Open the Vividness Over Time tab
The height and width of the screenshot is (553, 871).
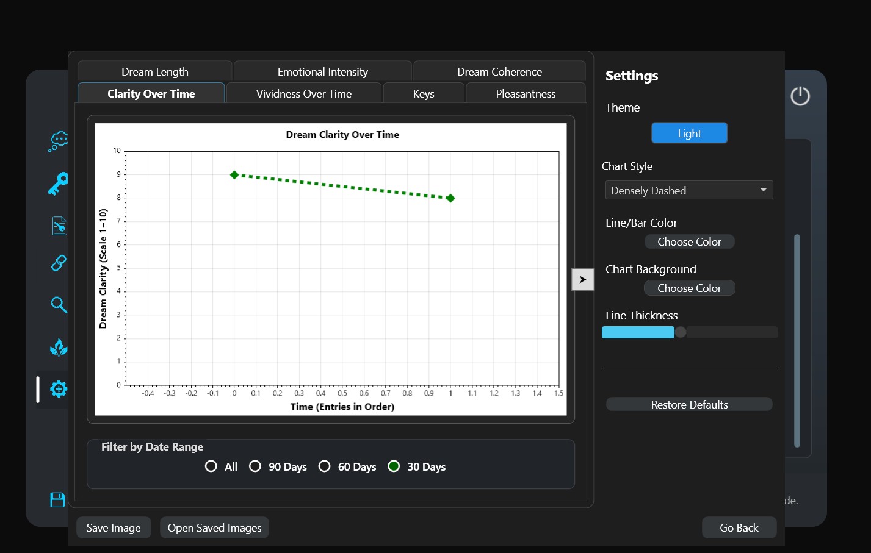[304, 93]
